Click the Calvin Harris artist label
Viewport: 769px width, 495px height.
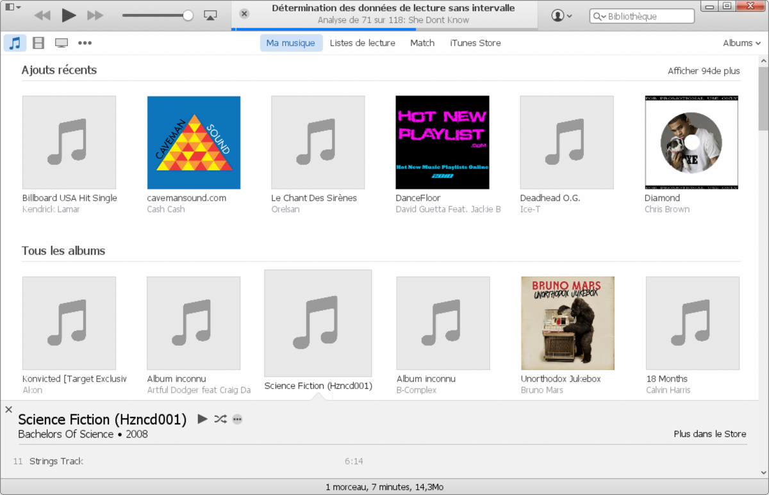(x=670, y=390)
